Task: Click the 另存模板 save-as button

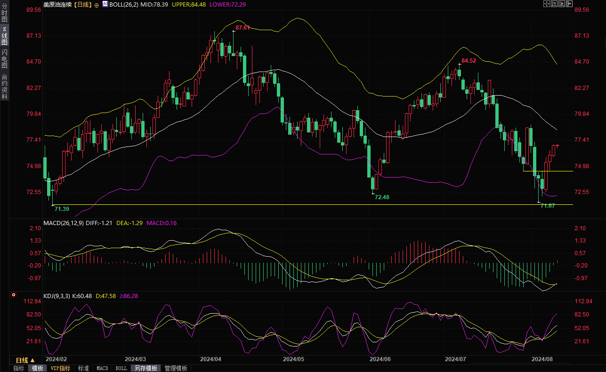Action: pos(145,368)
